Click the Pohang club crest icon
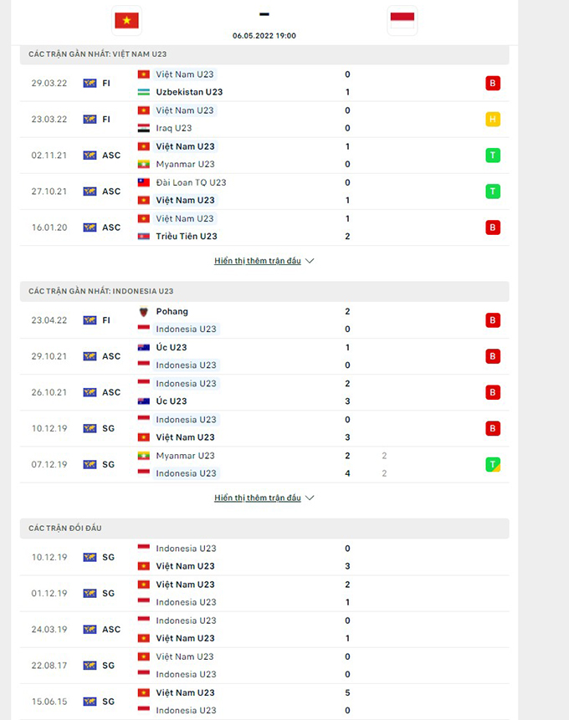The width and height of the screenshot is (569, 720). coord(144,311)
